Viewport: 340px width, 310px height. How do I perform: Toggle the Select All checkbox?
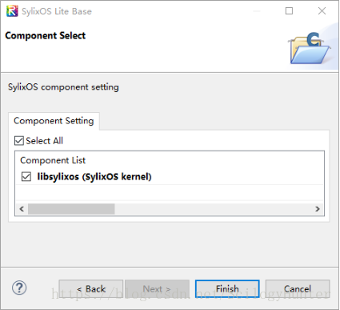[x=19, y=141]
